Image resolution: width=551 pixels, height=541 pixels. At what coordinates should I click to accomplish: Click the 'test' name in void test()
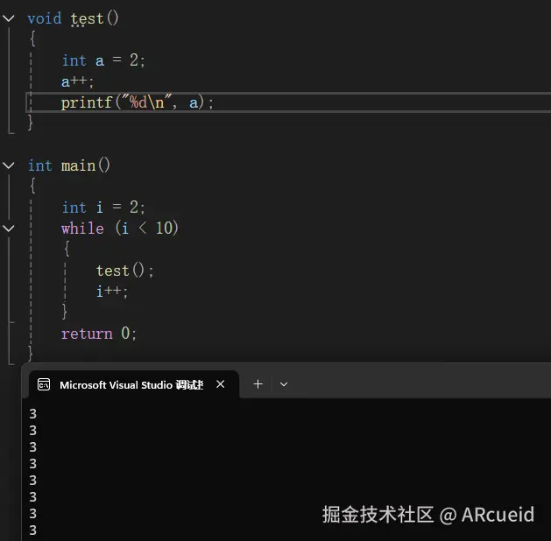87,18
